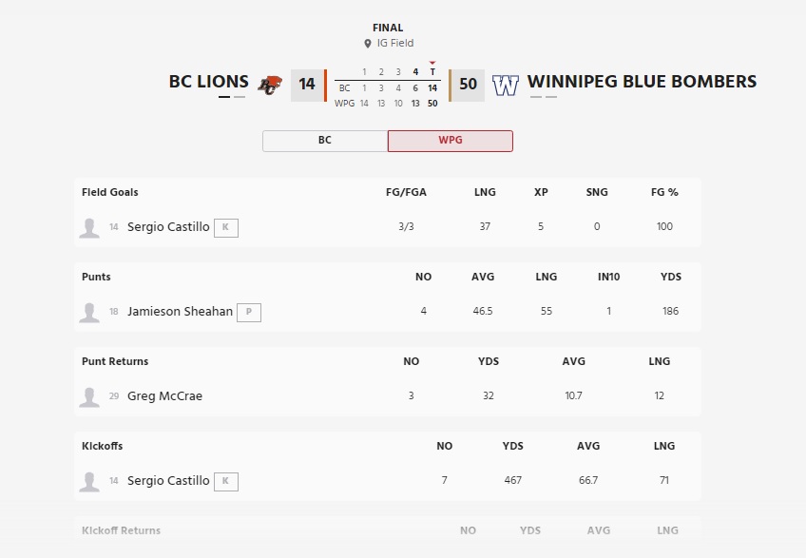This screenshot has width=806, height=558.
Task: Click the Kickoff Returns section header
Action: (x=122, y=530)
